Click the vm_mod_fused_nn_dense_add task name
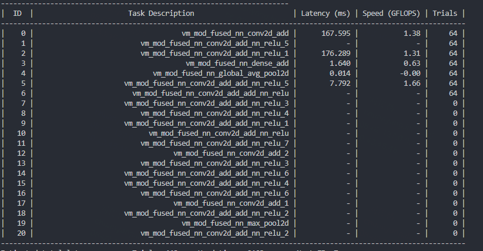 237,63
